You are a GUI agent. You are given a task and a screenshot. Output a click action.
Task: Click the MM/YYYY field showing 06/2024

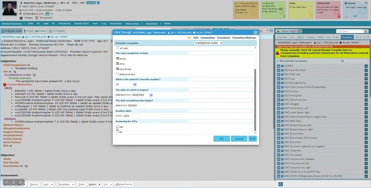click(136, 106)
